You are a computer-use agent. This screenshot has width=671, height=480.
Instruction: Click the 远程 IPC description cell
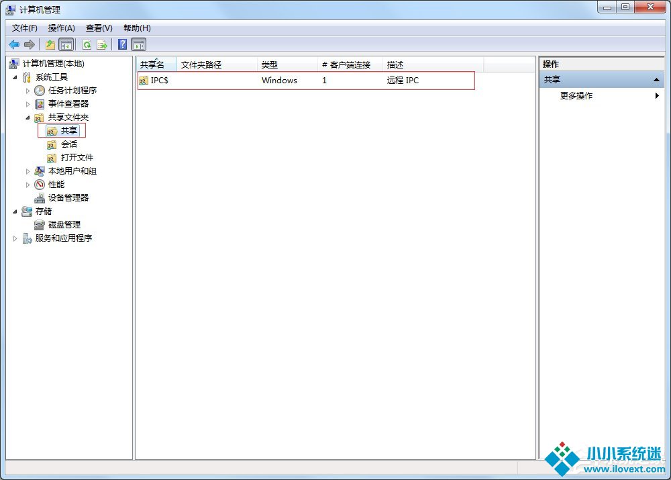(x=403, y=80)
